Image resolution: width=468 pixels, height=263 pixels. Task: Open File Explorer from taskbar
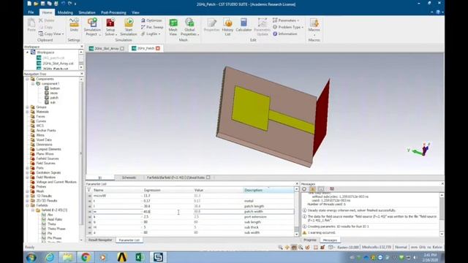coord(67,256)
